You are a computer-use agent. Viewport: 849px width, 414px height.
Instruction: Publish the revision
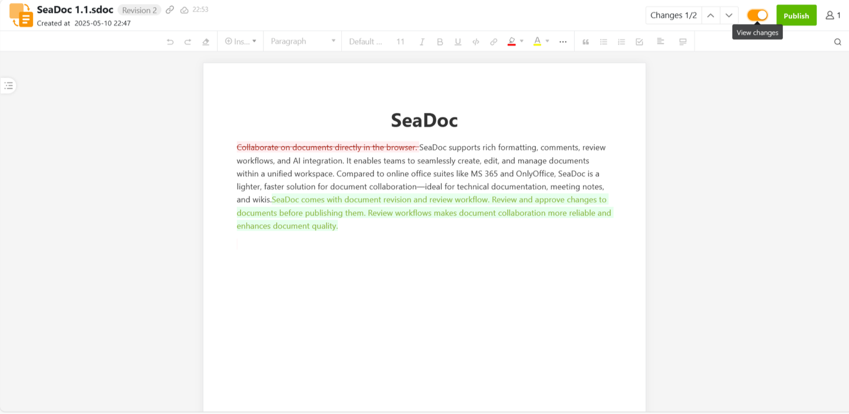coord(797,15)
